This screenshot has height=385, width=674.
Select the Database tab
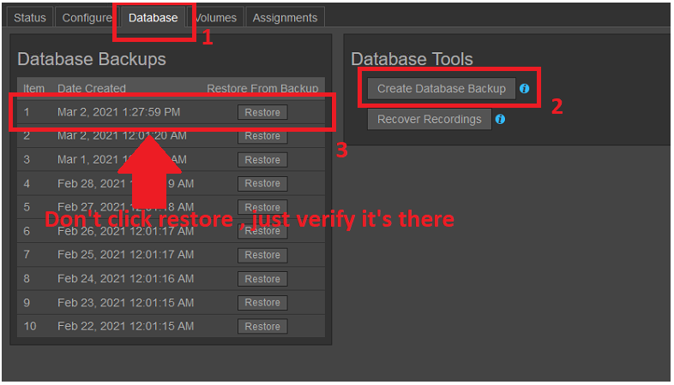click(x=153, y=17)
